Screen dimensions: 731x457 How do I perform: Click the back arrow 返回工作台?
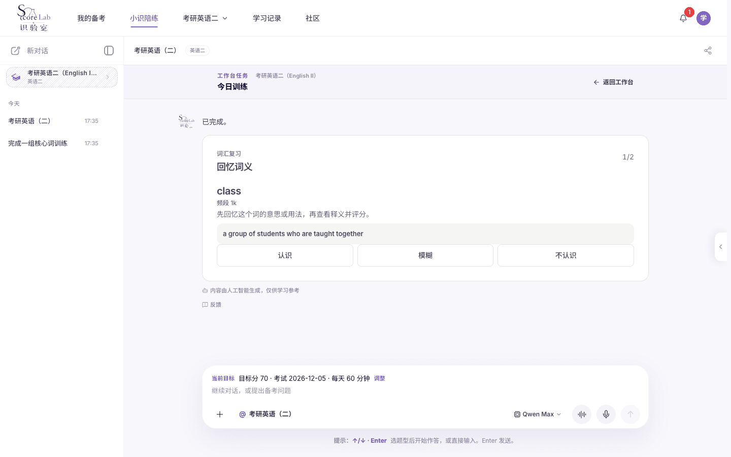pyautogui.click(x=613, y=82)
